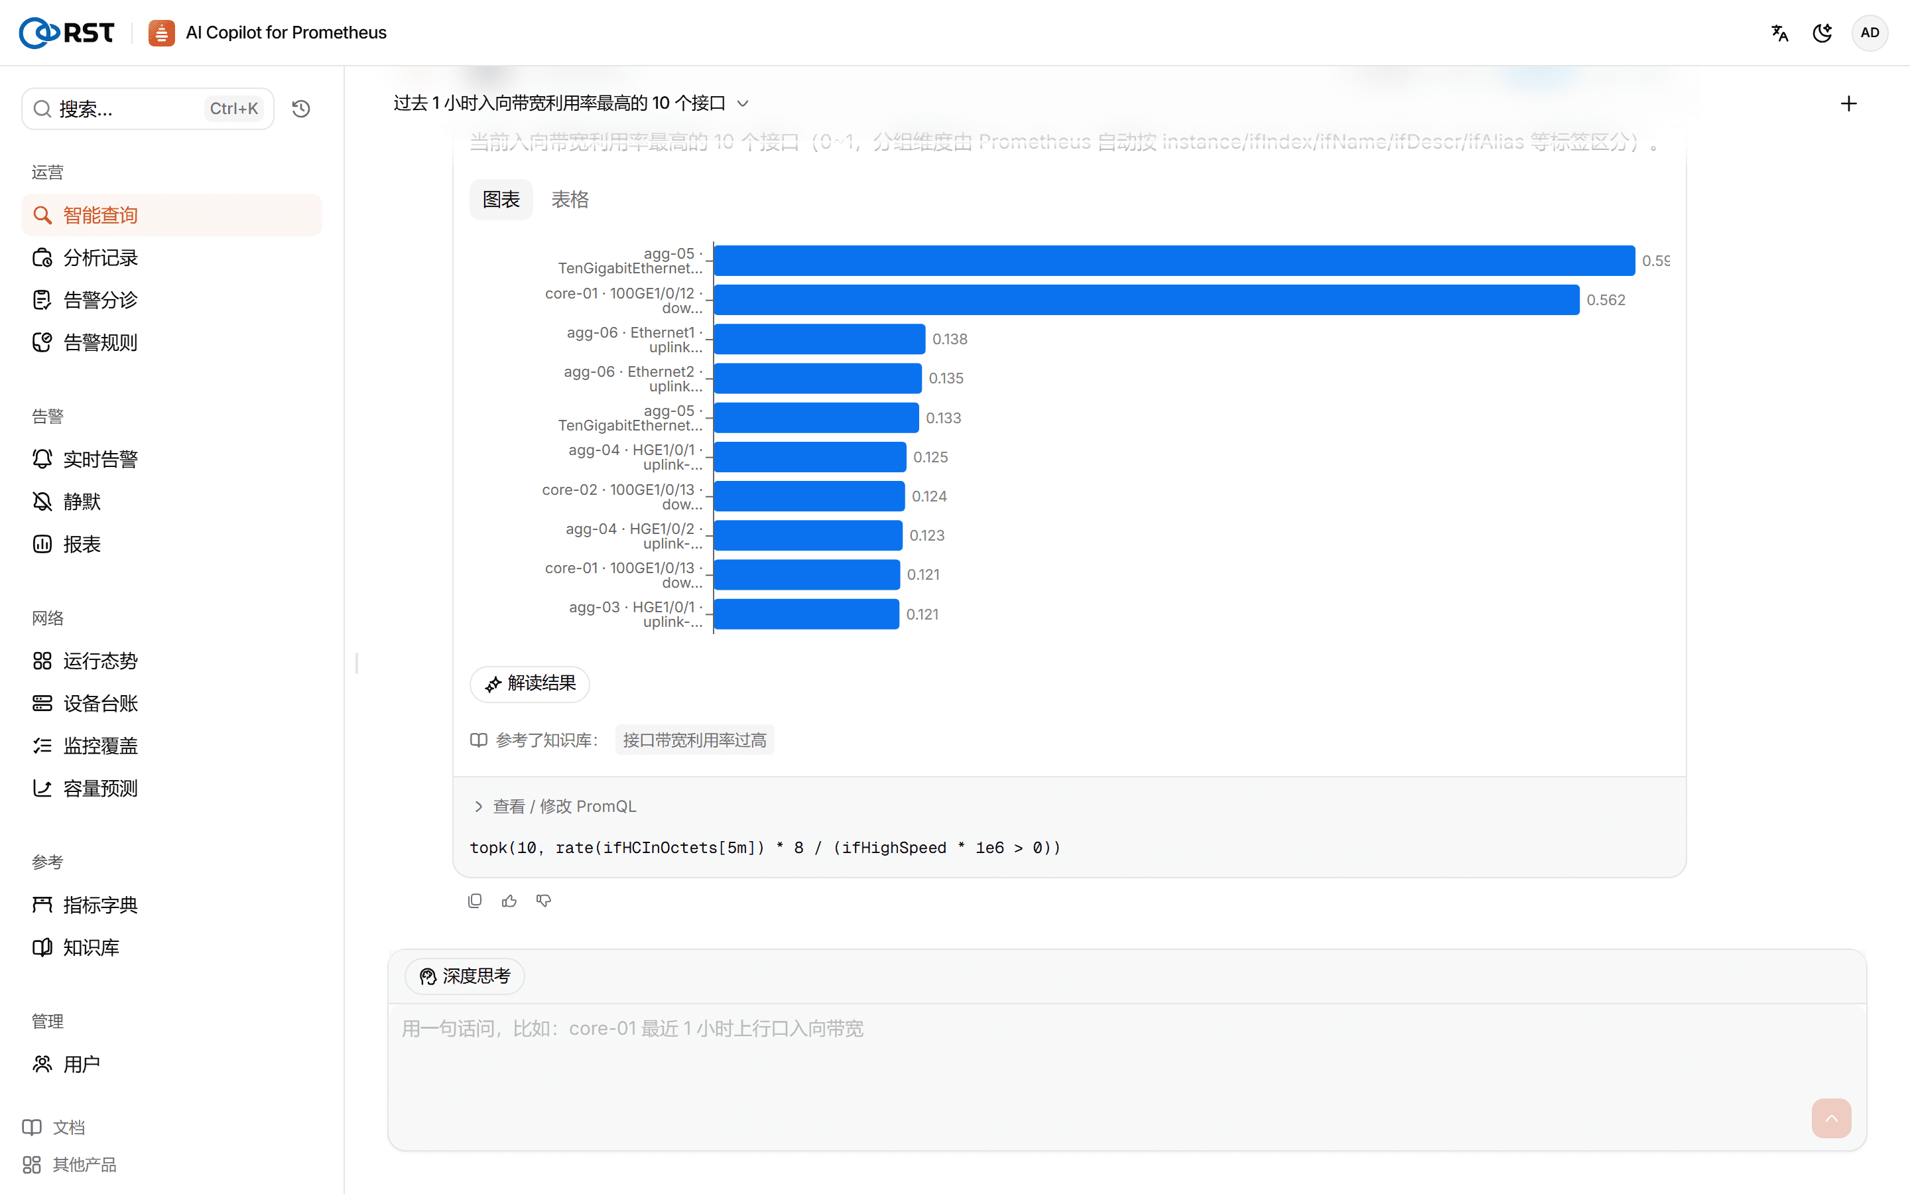Open 设备台账 device inventory
The width and height of the screenshot is (1910, 1194).
pos(171,704)
